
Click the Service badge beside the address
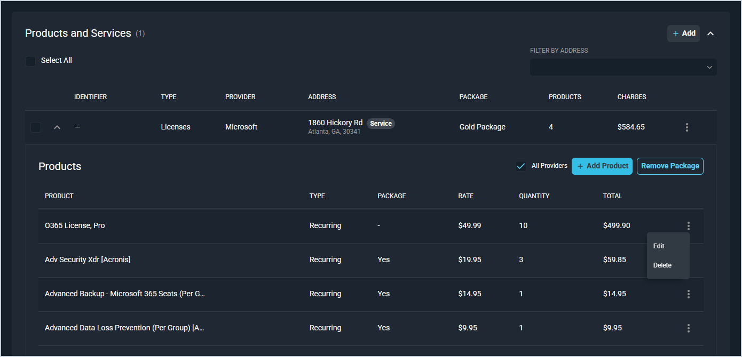(381, 124)
